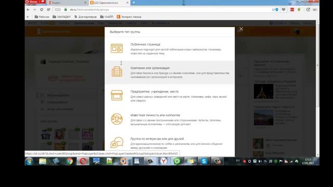Open the speed dial grid button
The height and width of the screenshot is (187, 333).
coord(48,9)
